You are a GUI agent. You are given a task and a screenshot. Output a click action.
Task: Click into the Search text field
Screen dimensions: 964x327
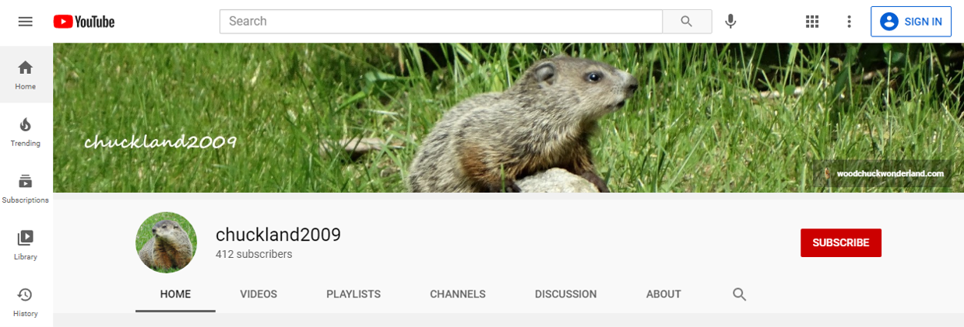coord(441,22)
